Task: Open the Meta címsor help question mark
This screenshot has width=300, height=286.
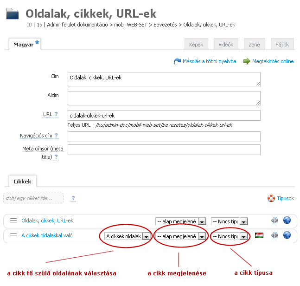Action: pos(56,157)
